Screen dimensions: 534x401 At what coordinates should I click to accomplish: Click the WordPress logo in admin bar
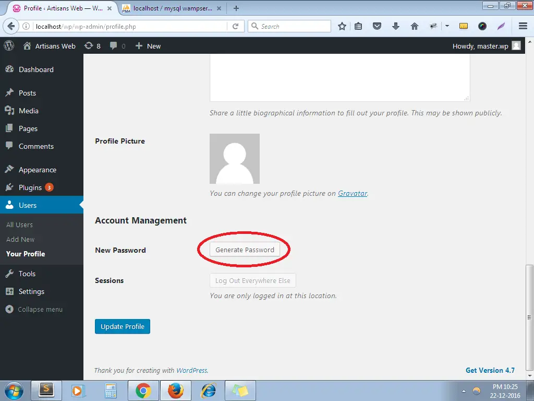(9, 46)
